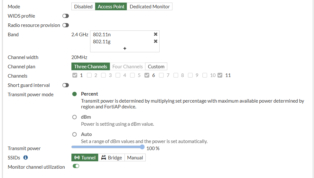Remove the 802.11n band entry
Screen dimensions: 314x178
(x=156, y=34)
